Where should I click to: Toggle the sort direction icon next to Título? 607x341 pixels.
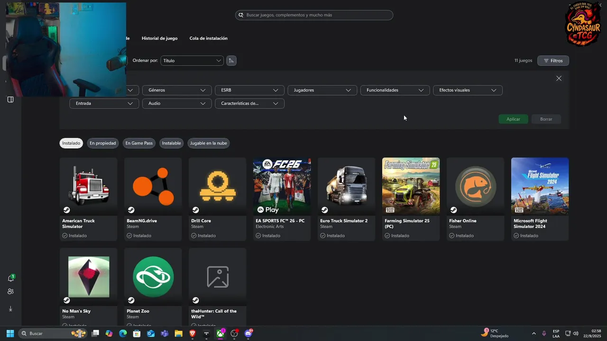(231, 61)
